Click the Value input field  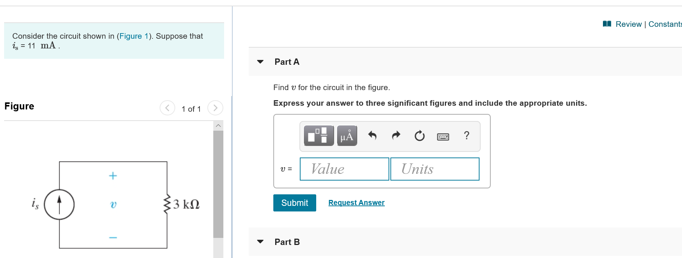pyautogui.click(x=344, y=169)
